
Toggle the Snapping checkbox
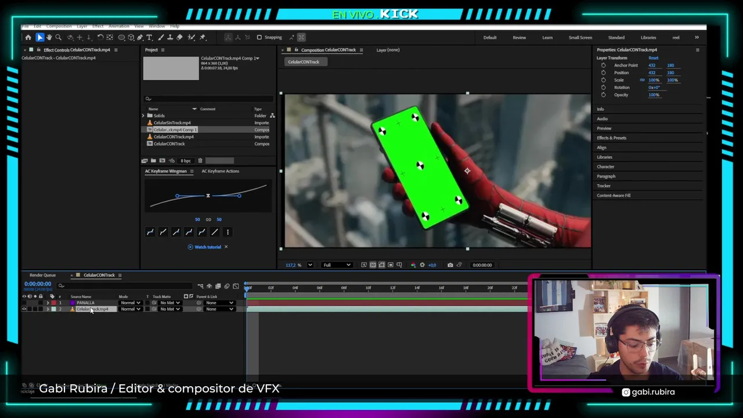pos(259,37)
